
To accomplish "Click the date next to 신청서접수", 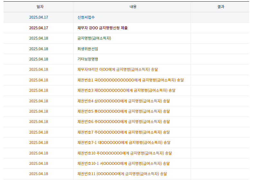I will click(x=39, y=17).
